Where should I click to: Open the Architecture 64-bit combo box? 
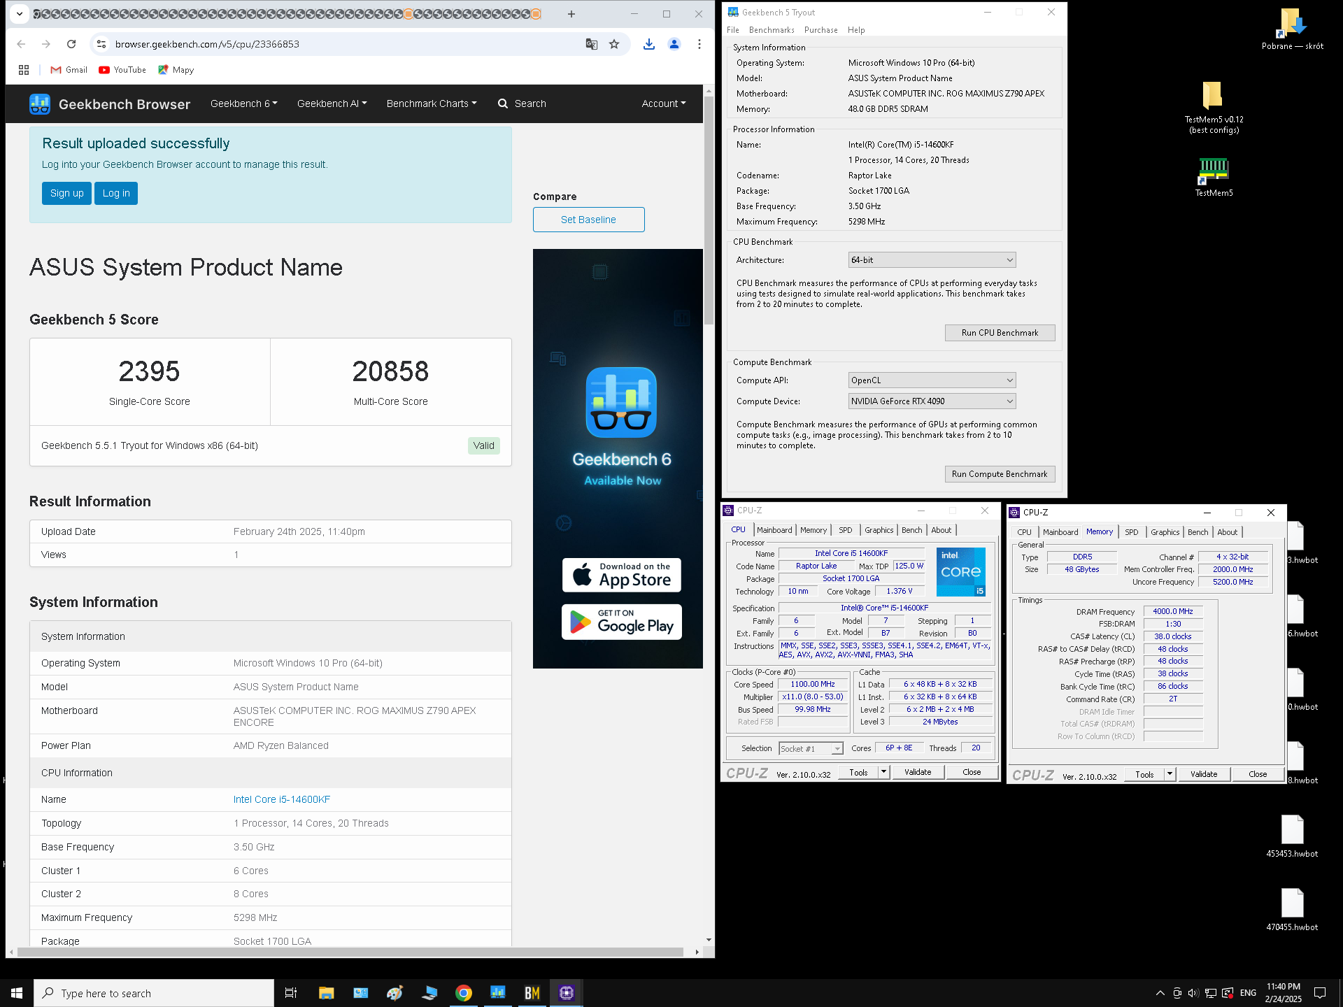932,260
